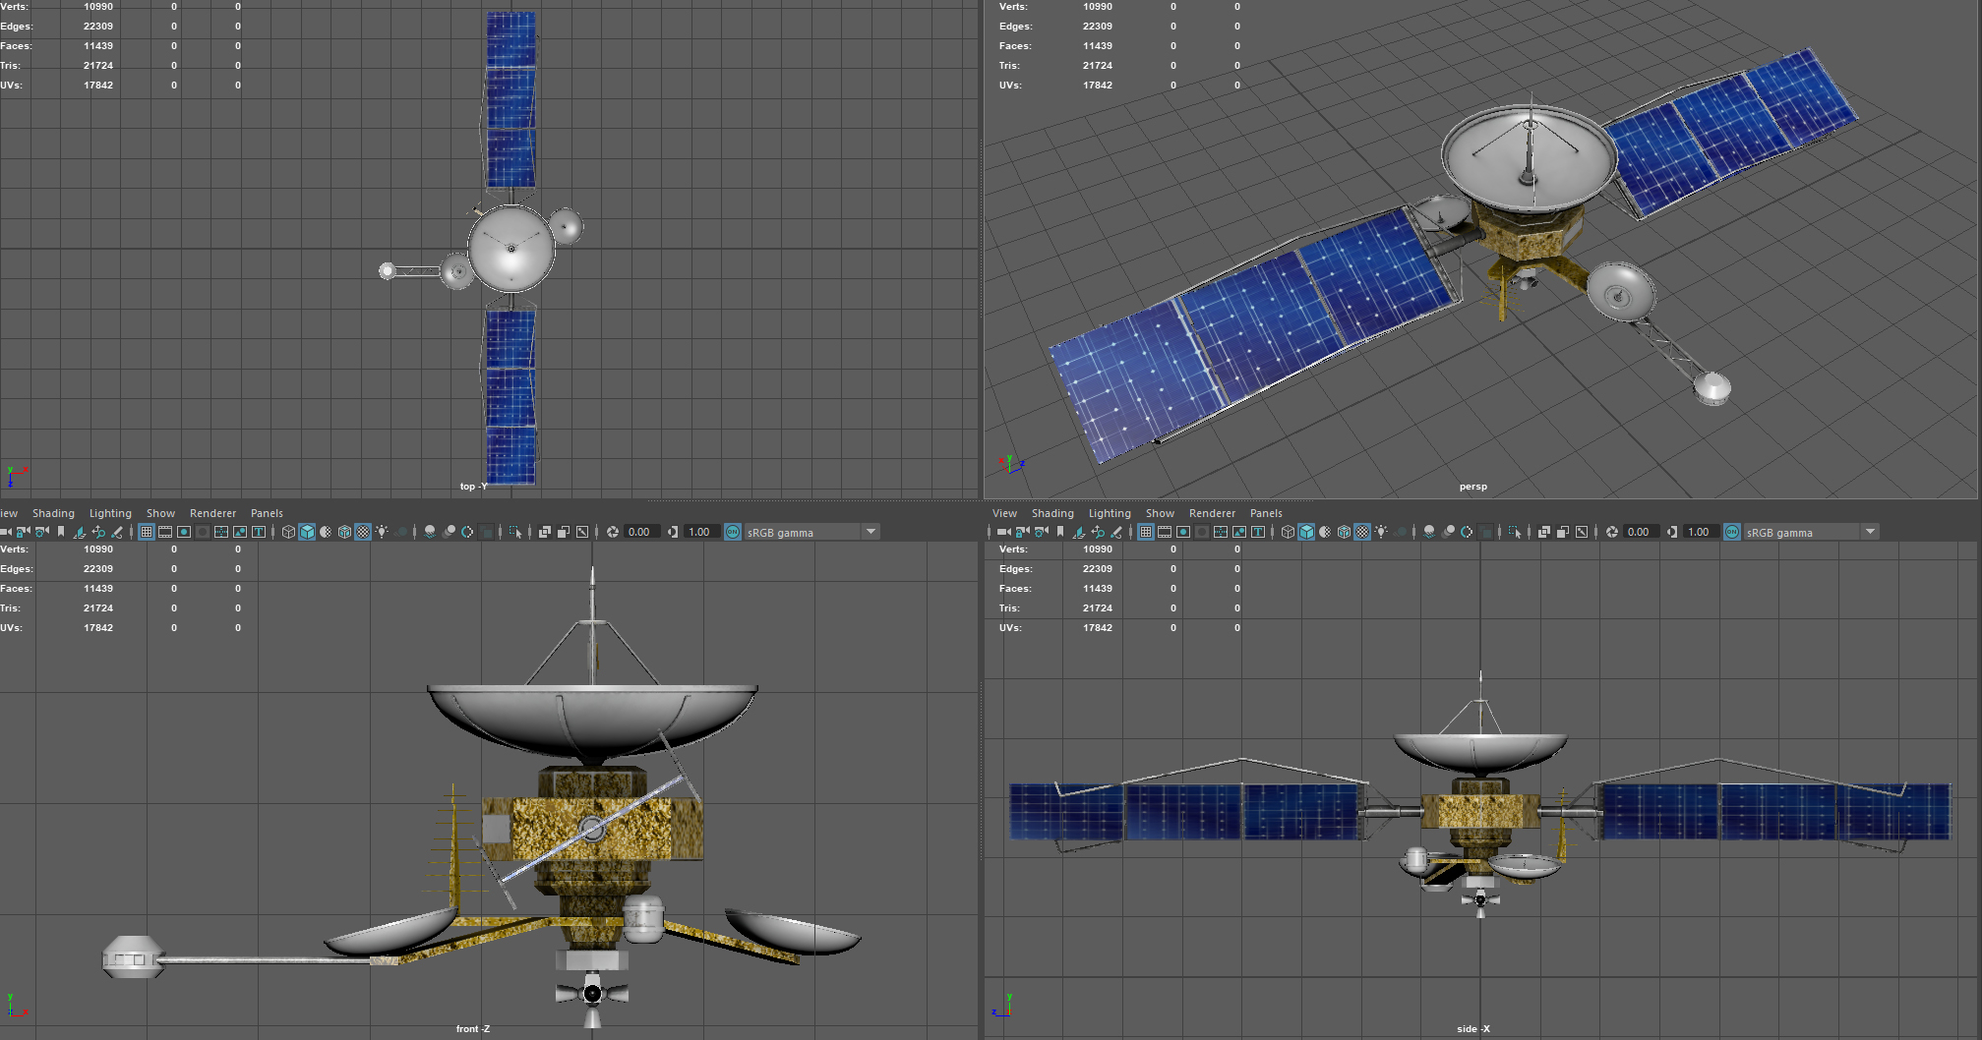Enable wireframe-on-shaded display mode

tap(327, 532)
